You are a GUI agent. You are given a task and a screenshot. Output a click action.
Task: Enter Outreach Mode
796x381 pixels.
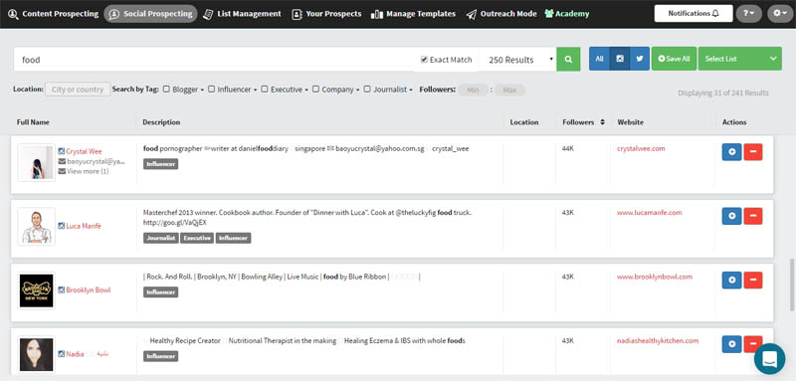[501, 14]
